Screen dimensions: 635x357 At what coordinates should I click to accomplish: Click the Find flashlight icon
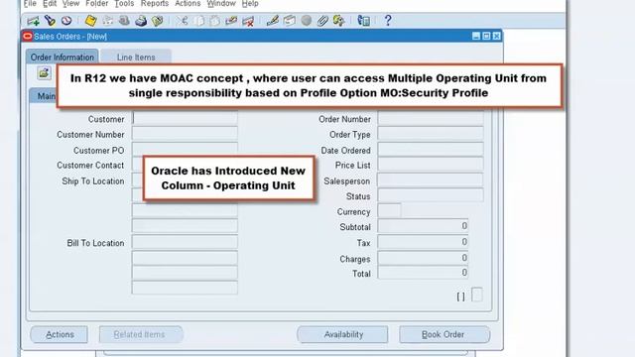50,20
